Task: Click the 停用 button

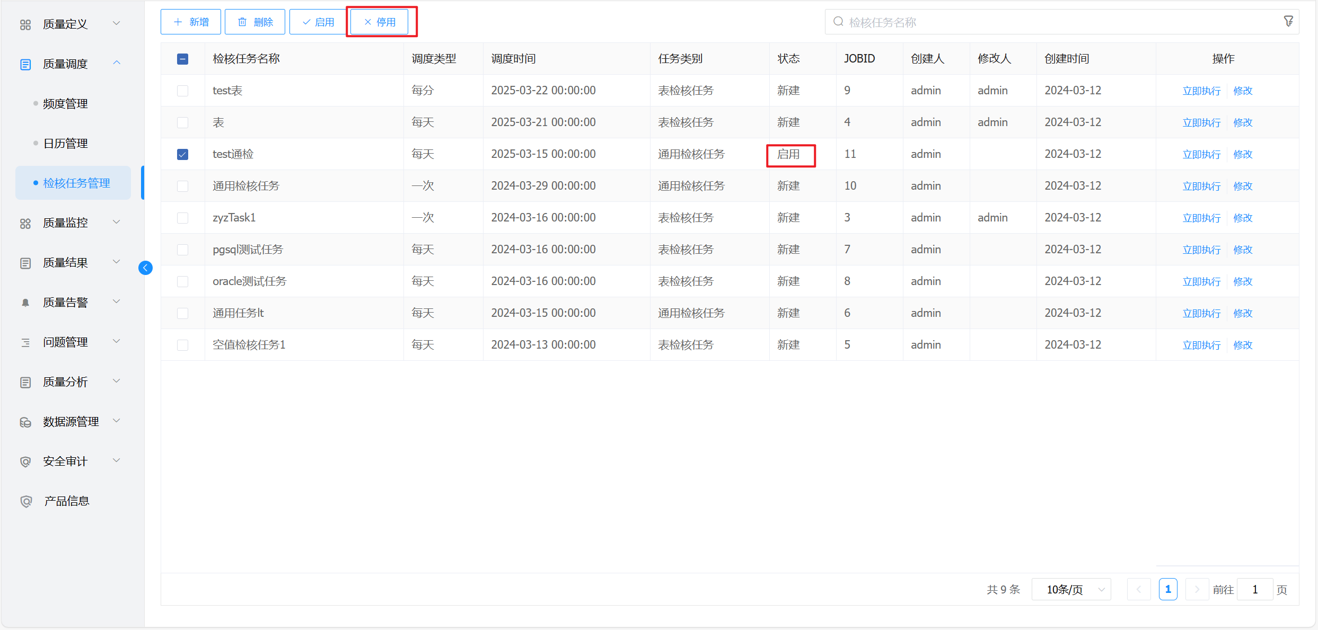Action: pyautogui.click(x=380, y=22)
